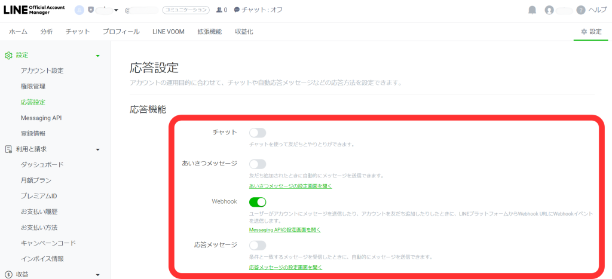Enable the あいさつメッセージ switch
The width and height of the screenshot is (612, 279).
tap(258, 164)
